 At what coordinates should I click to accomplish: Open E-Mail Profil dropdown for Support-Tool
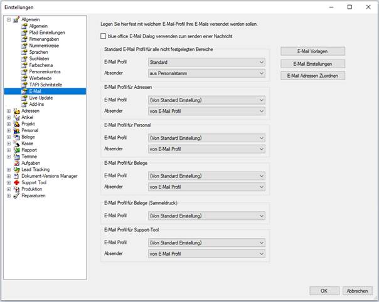(206, 243)
